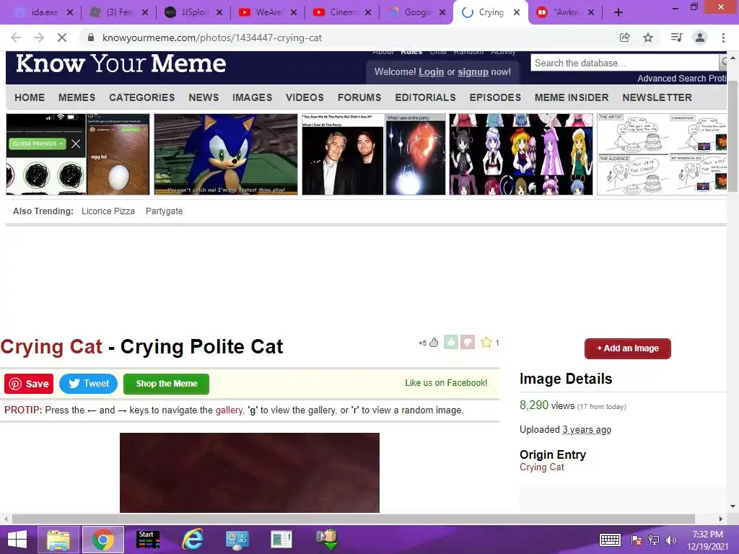The height and width of the screenshot is (554, 739).
Task: Switch to the Awkw tab
Action: coord(566,13)
